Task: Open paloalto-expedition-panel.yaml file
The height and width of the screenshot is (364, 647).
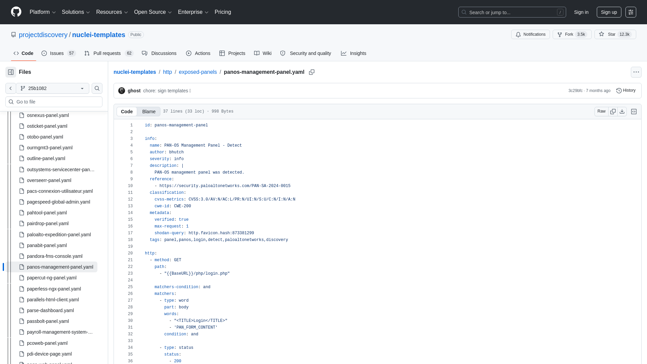Action: 59,235
